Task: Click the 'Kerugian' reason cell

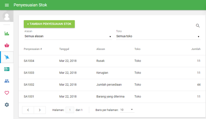Action: 102,73
